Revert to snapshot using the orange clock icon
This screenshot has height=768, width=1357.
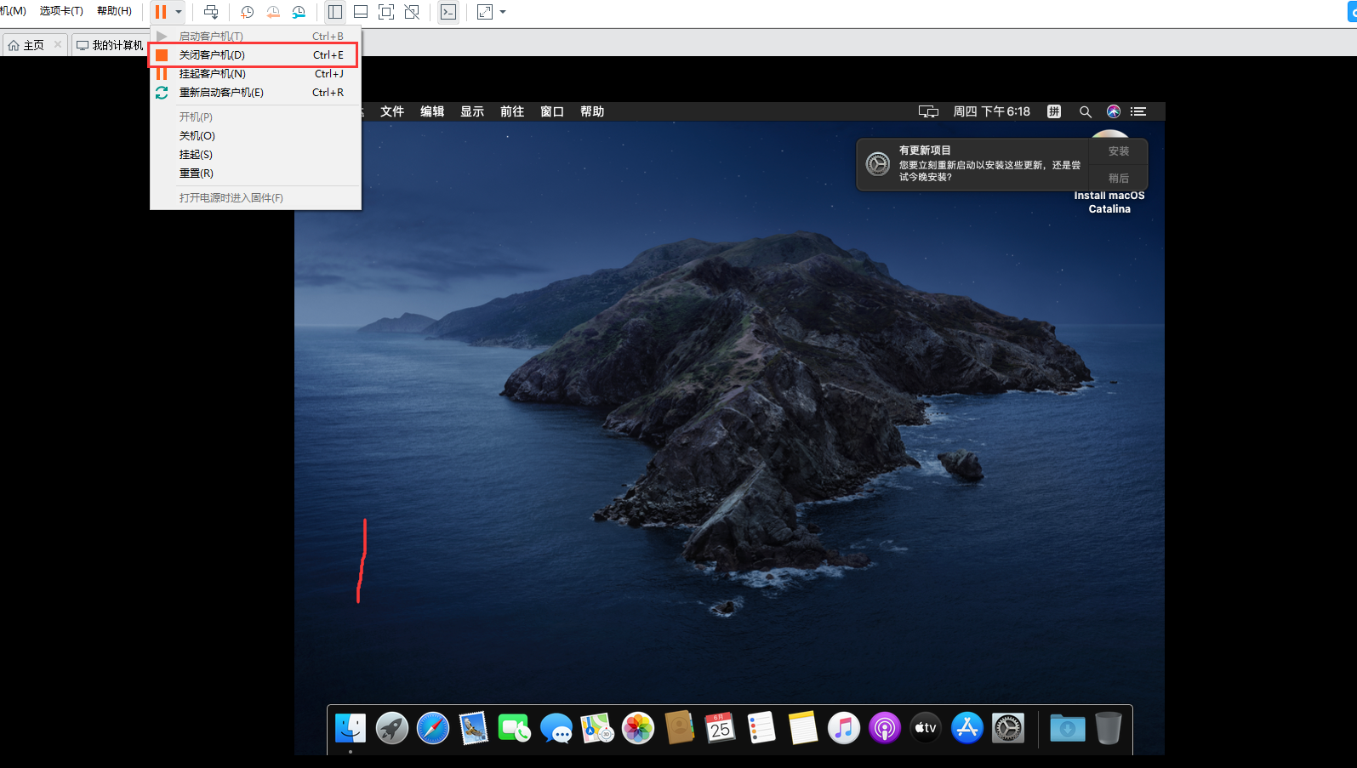[273, 12]
